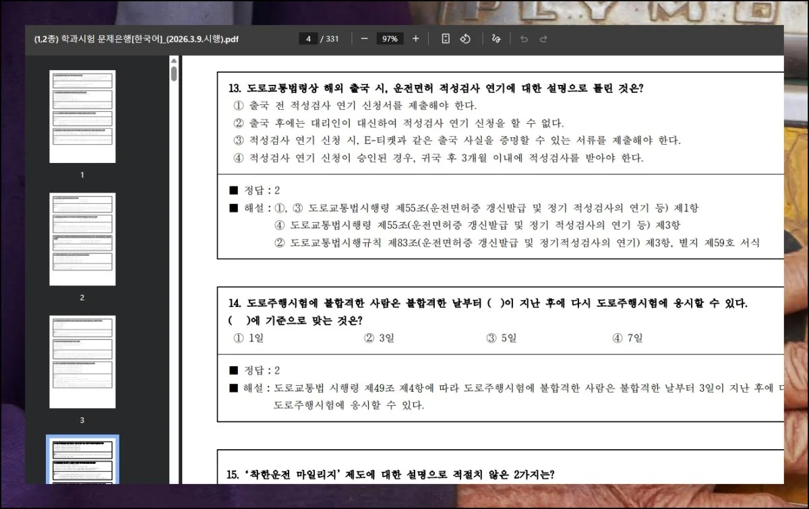Screen dimensions: 809x509
Task: Click answer option ② 3일 in question 14
Action: [379, 338]
